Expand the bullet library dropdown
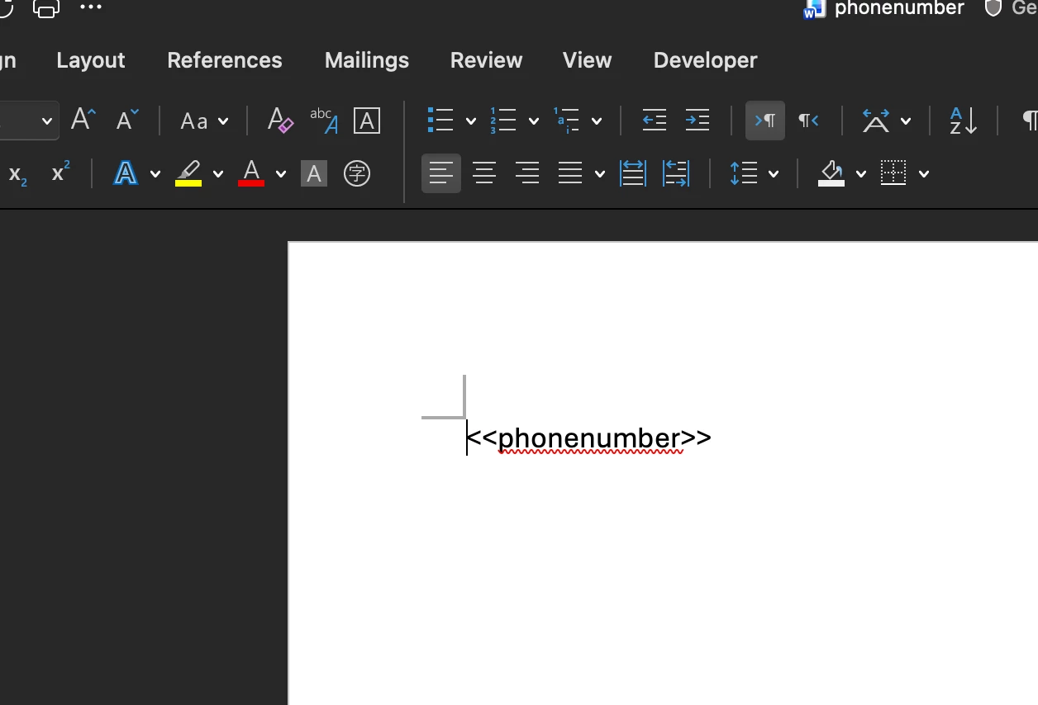Viewport: 1038px width, 705px height. click(x=471, y=121)
